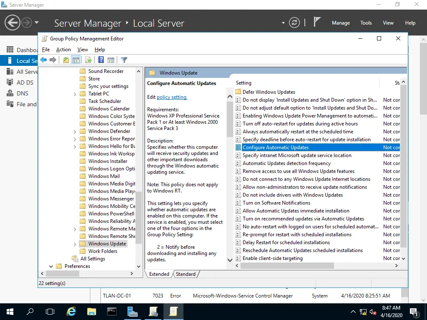Screen dimensions: 427x320
Task: Launch Internet Explorer from the taskbar
Action: [x=71, y=312]
